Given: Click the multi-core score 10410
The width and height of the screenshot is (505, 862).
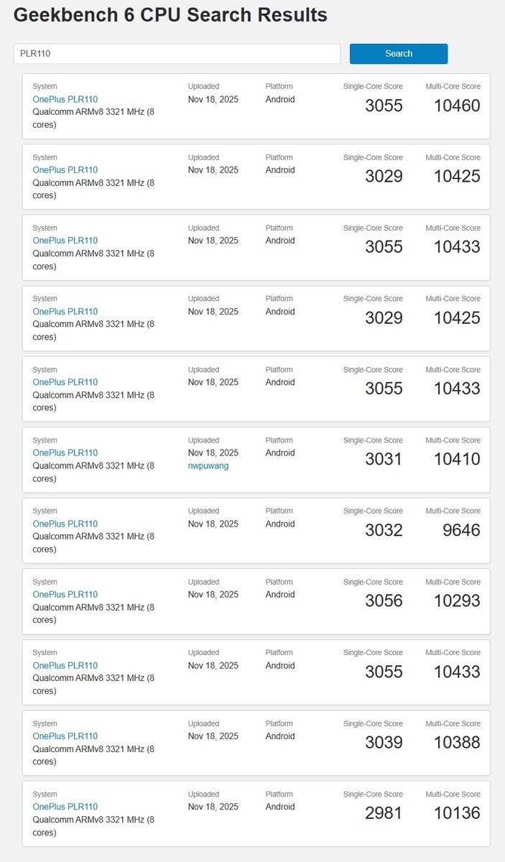Looking at the screenshot, I should pyautogui.click(x=457, y=460).
